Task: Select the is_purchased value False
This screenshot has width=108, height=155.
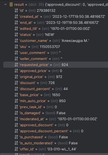Action: point(63,137)
